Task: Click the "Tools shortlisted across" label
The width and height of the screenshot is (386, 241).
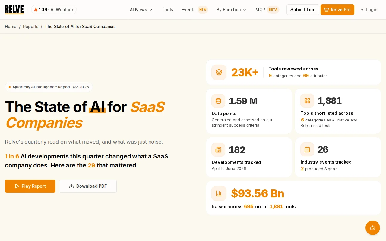Action: point(327,113)
